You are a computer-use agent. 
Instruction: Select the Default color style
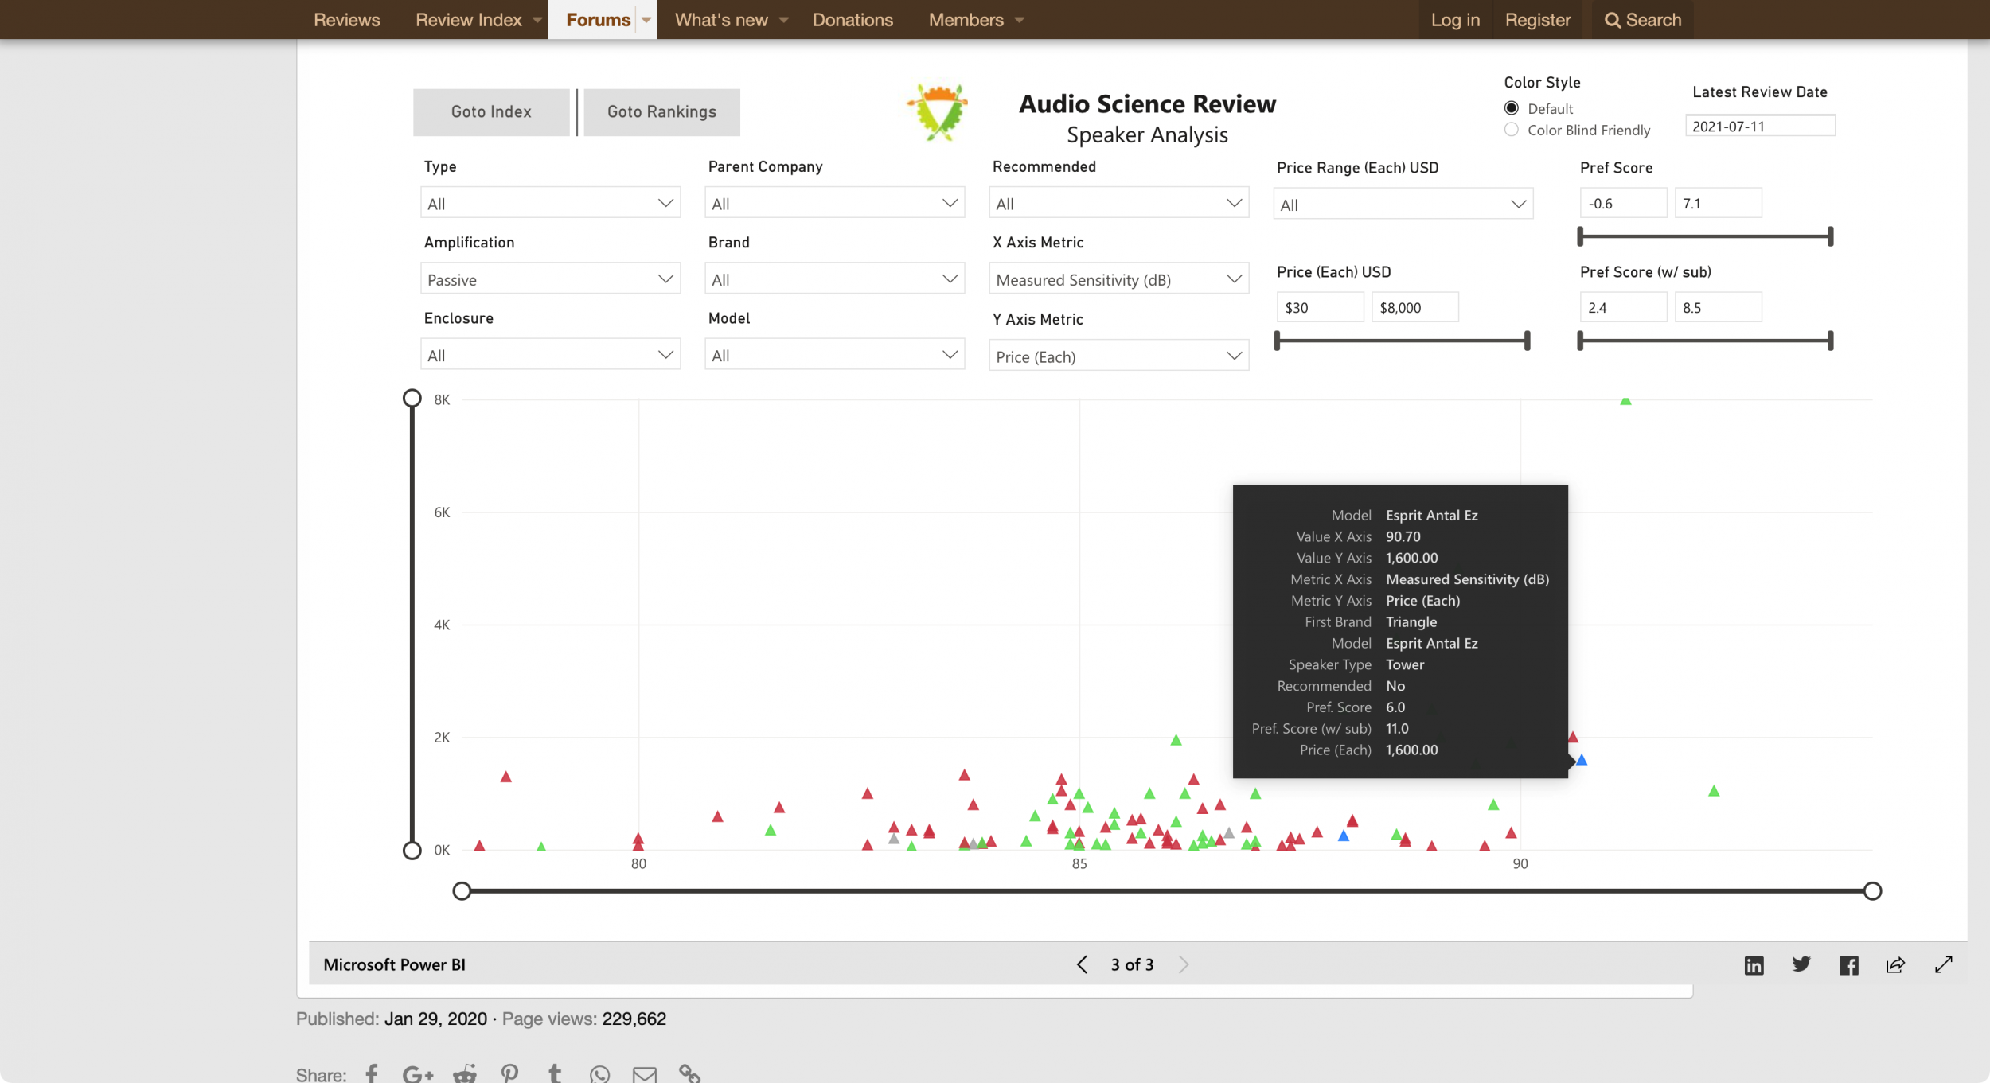coord(1511,108)
